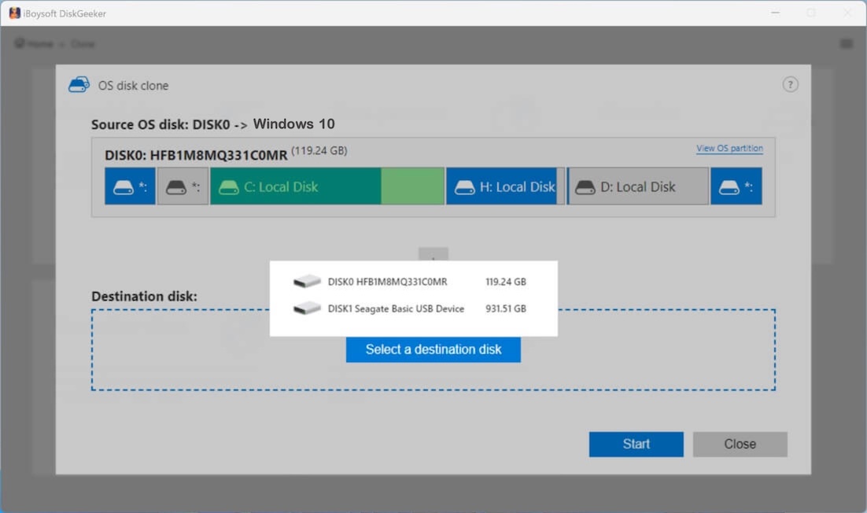Select the D: Local Disk partition icon
This screenshot has height=513, width=867.
click(x=585, y=186)
